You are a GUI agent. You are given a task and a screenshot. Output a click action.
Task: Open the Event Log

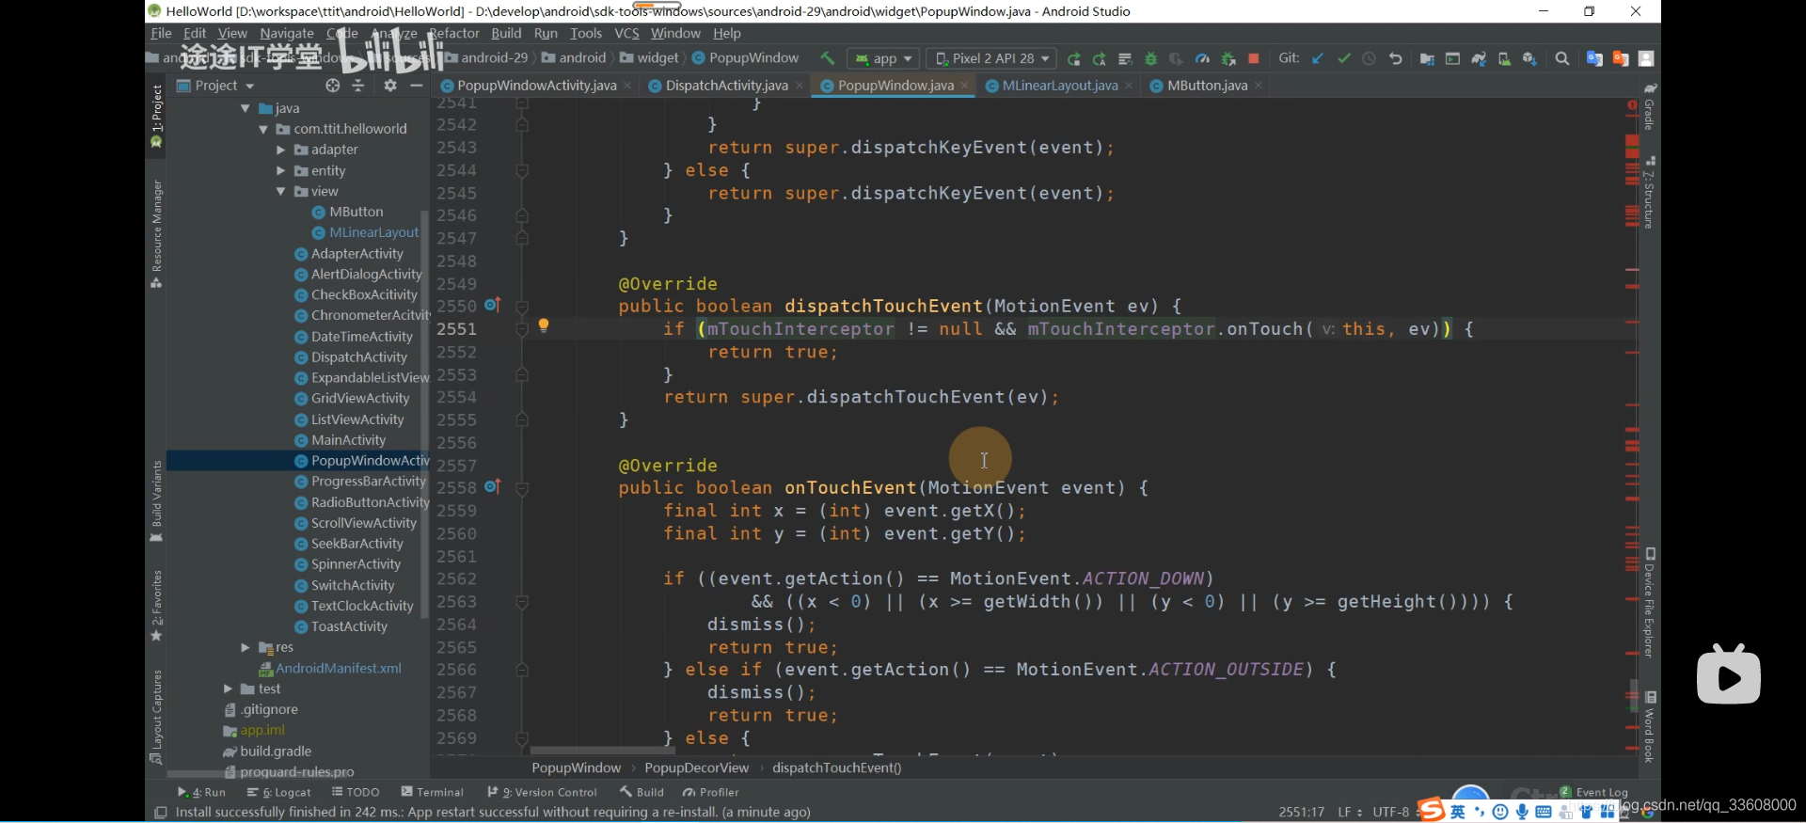click(1593, 792)
